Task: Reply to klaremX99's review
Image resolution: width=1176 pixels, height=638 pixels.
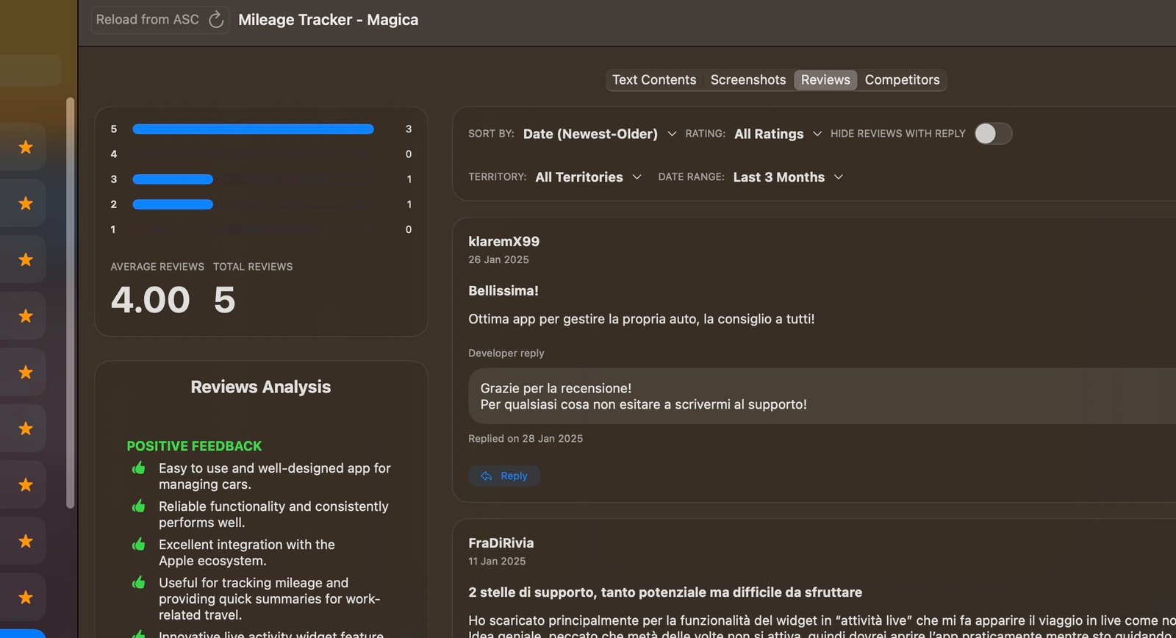Action: 504,476
